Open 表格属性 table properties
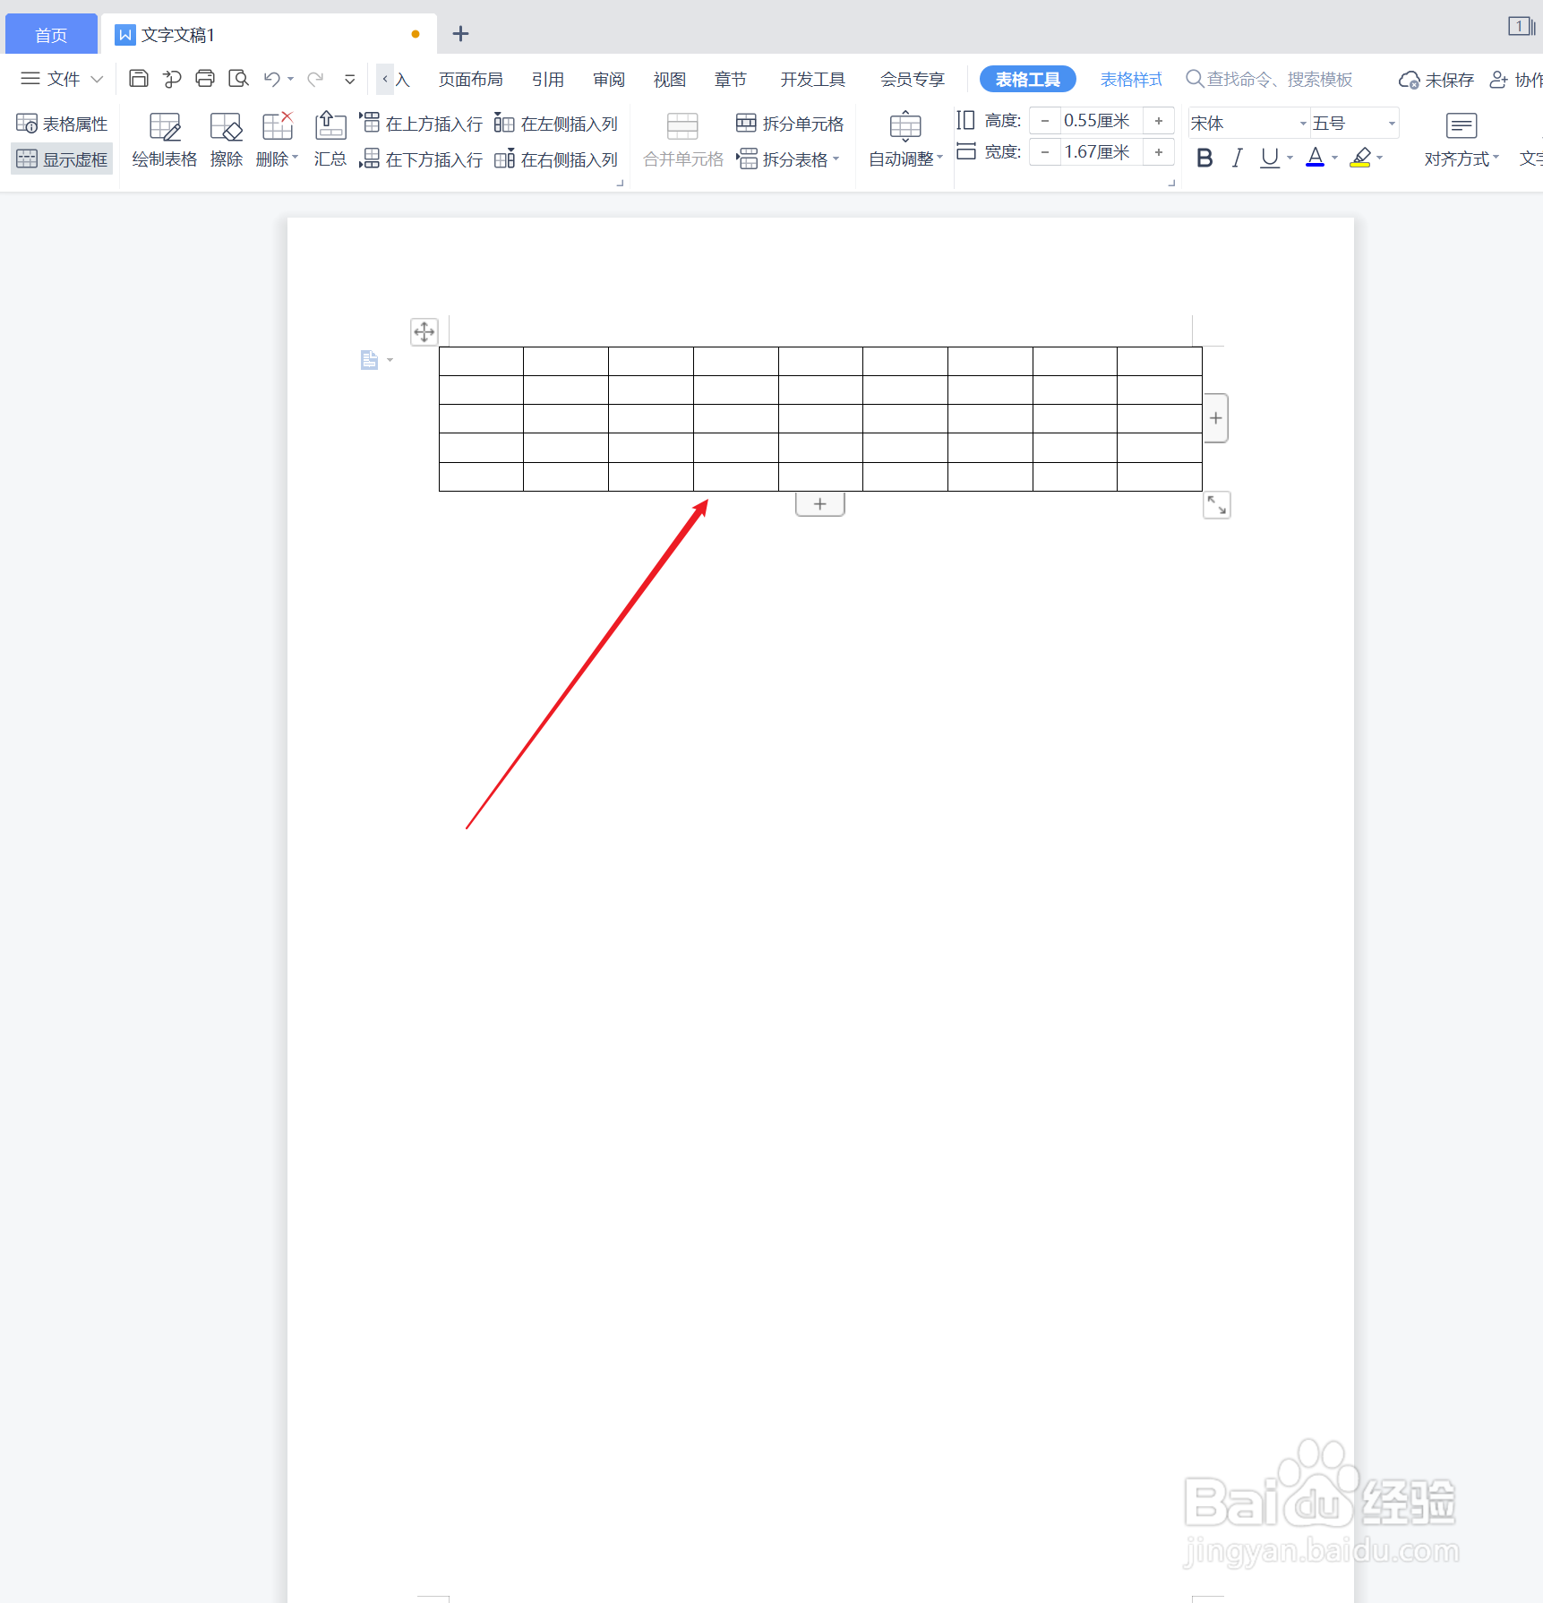Viewport: 1543px width, 1603px height. point(61,123)
